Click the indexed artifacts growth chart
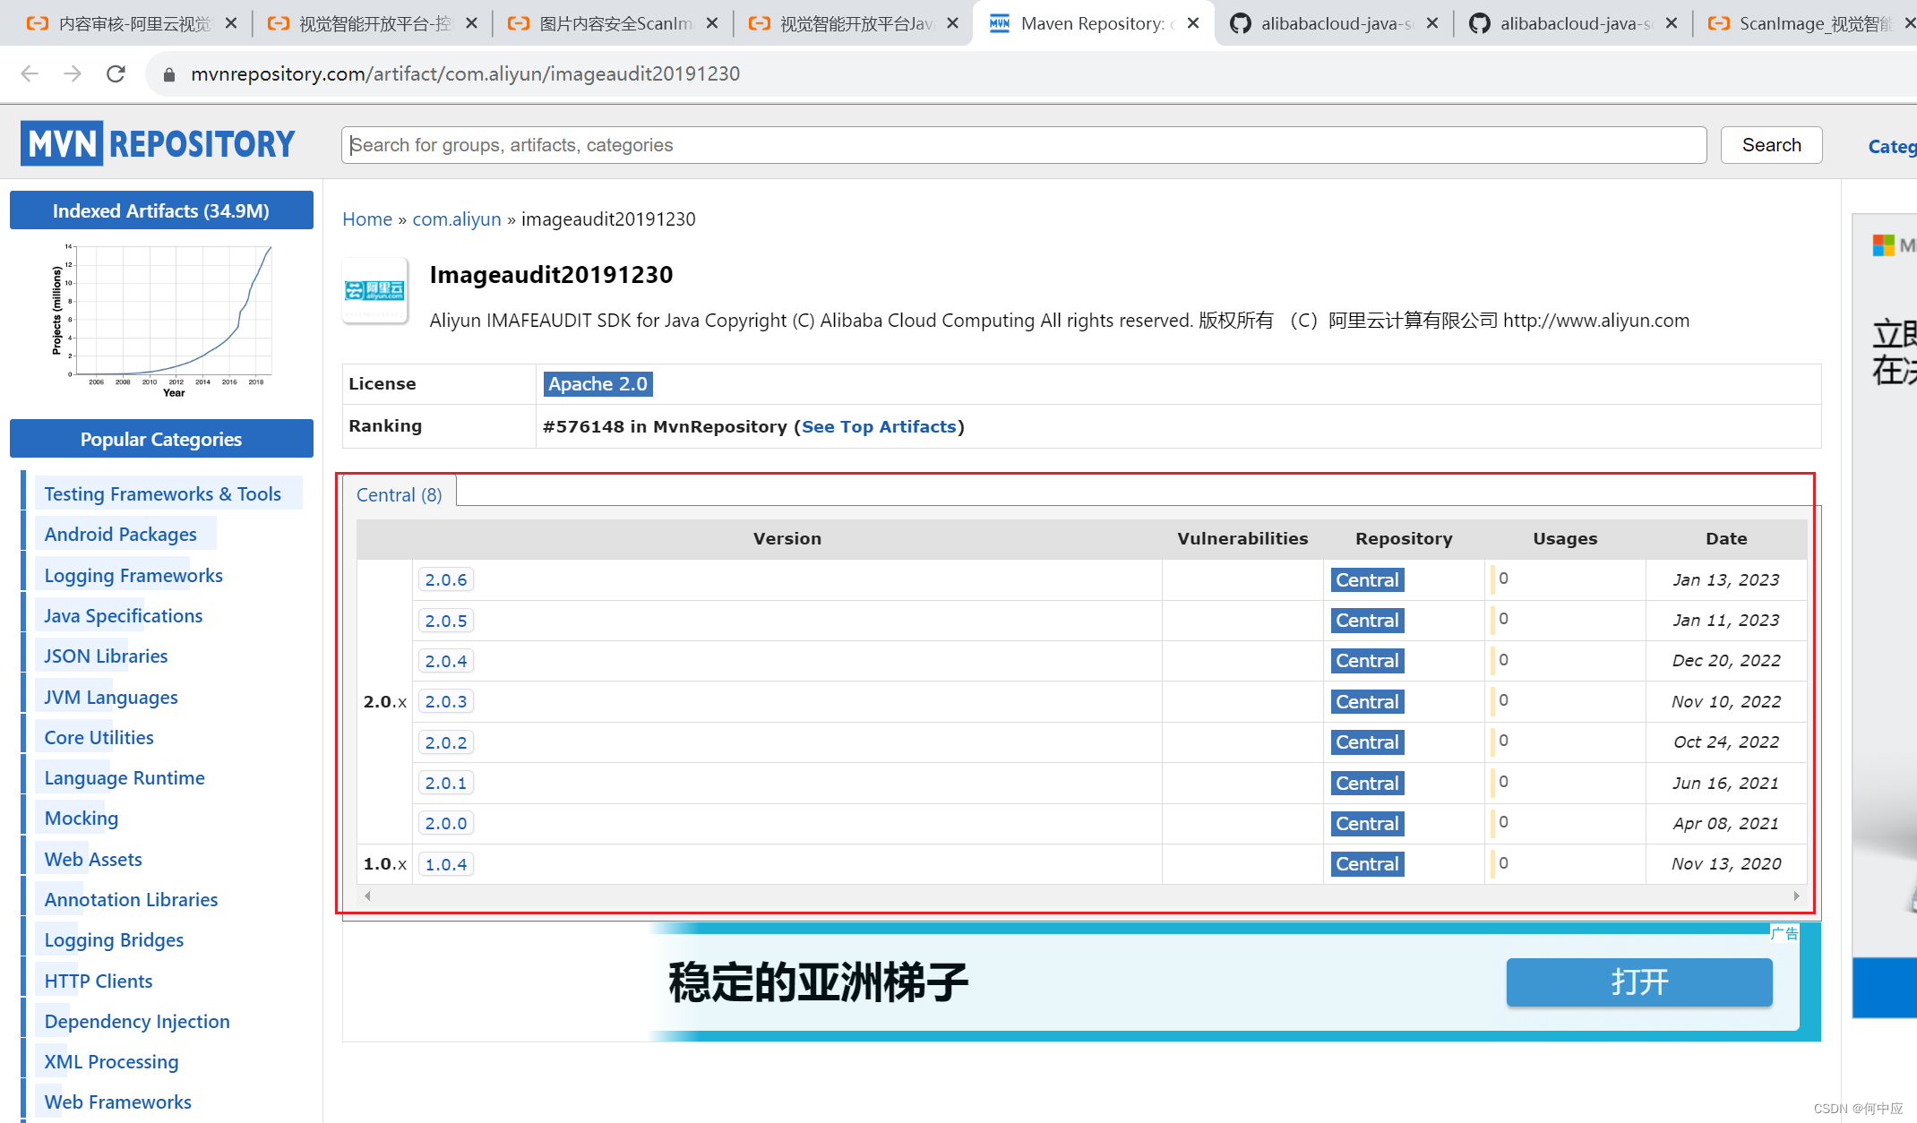The width and height of the screenshot is (1917, 1123). tap(163, 318)
